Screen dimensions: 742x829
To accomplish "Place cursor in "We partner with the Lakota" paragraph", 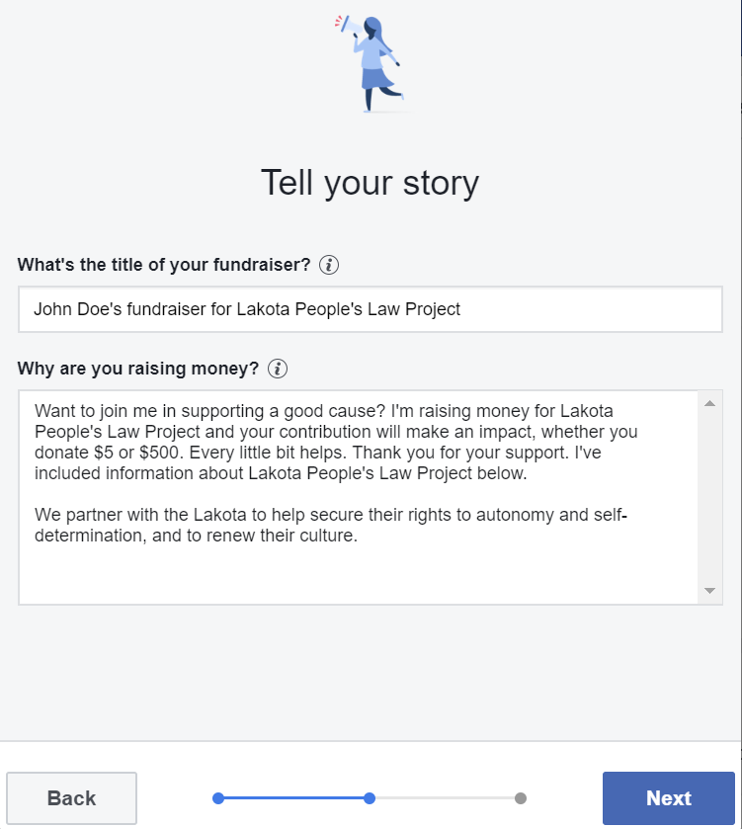I will point(296,526).
